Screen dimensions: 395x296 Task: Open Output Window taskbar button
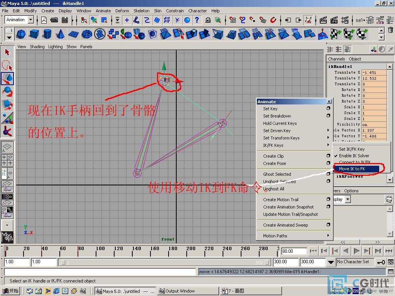coord(188,291)
